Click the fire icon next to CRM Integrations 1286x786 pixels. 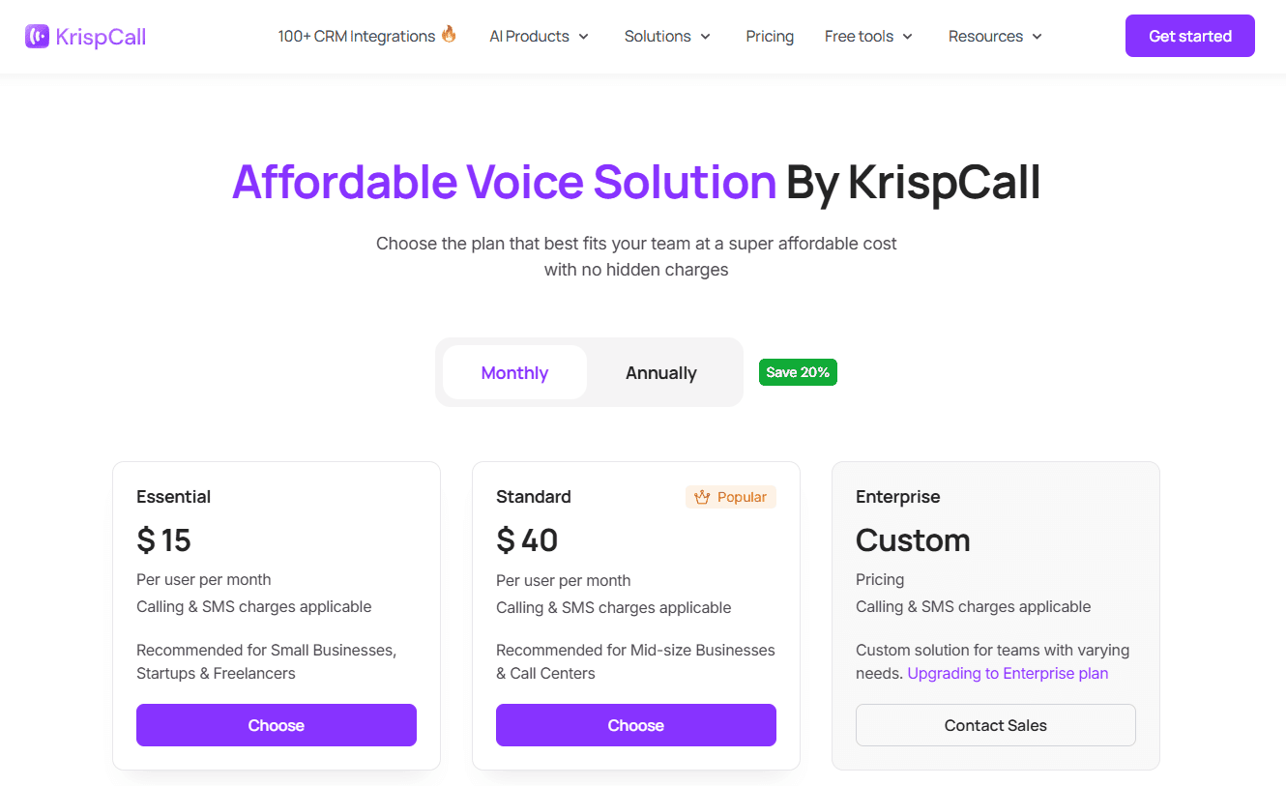click(449, 33)
